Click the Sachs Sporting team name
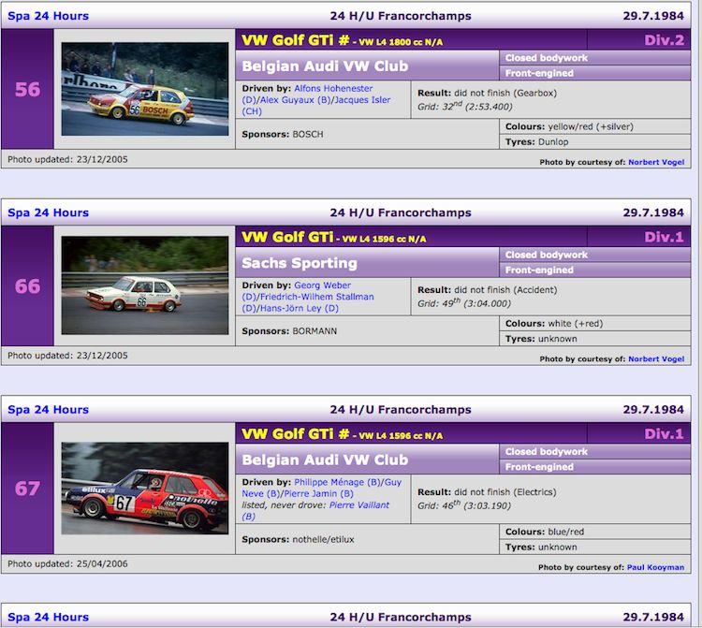 (300, 263)
